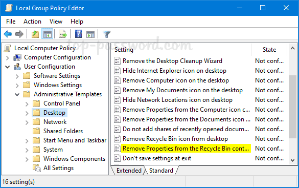The image size is (299, 188).
Task: Click the Export List toolbar icon
Action: point(63,34)
